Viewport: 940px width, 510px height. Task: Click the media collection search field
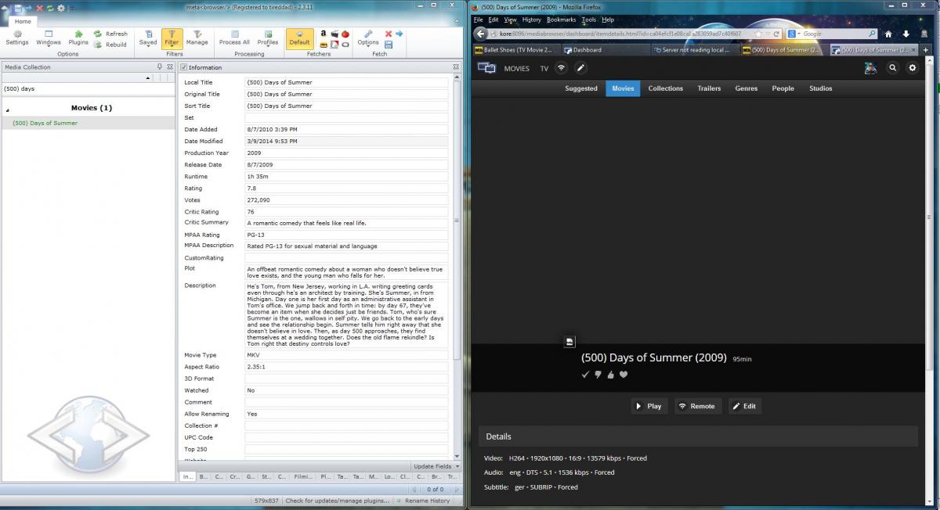(89, 89)
